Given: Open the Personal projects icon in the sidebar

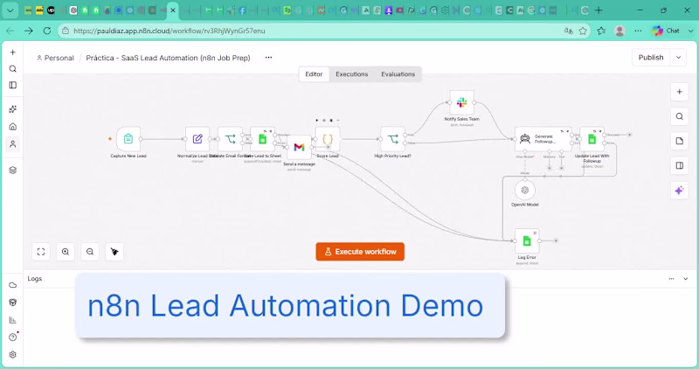Looking at the screenshot, I should tap(13, 144).
